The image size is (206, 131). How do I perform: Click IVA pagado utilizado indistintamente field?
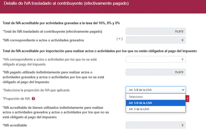[156, 72]
